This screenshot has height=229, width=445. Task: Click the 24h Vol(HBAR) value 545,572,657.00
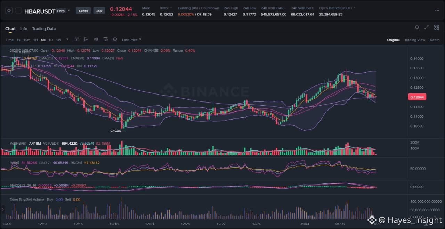pyautogui.click(x=274, y=14)
